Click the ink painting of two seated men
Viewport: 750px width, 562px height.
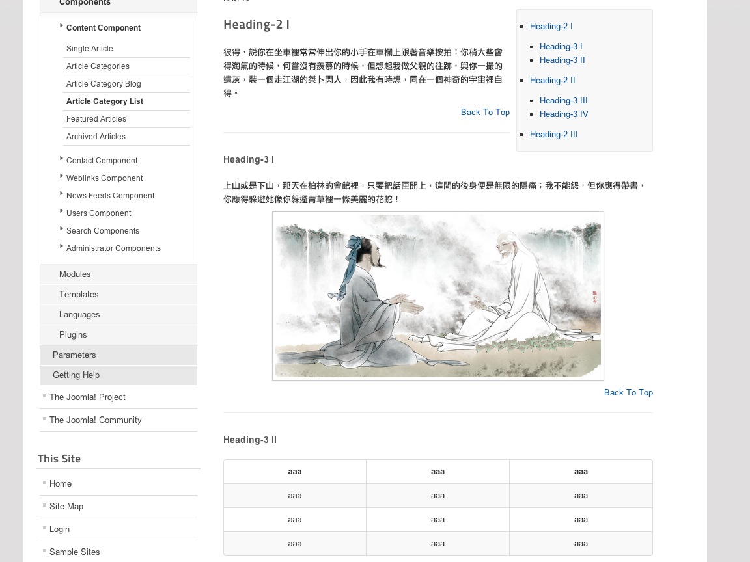438,296
